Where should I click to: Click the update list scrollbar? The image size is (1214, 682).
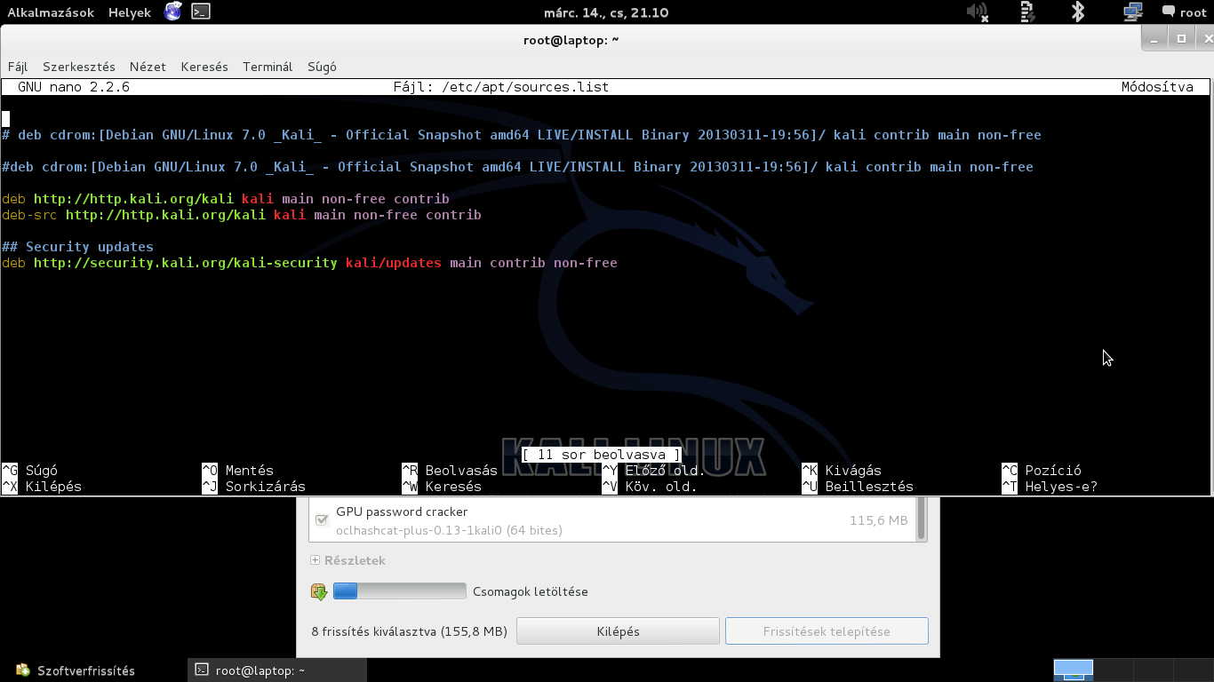(922, 519)
